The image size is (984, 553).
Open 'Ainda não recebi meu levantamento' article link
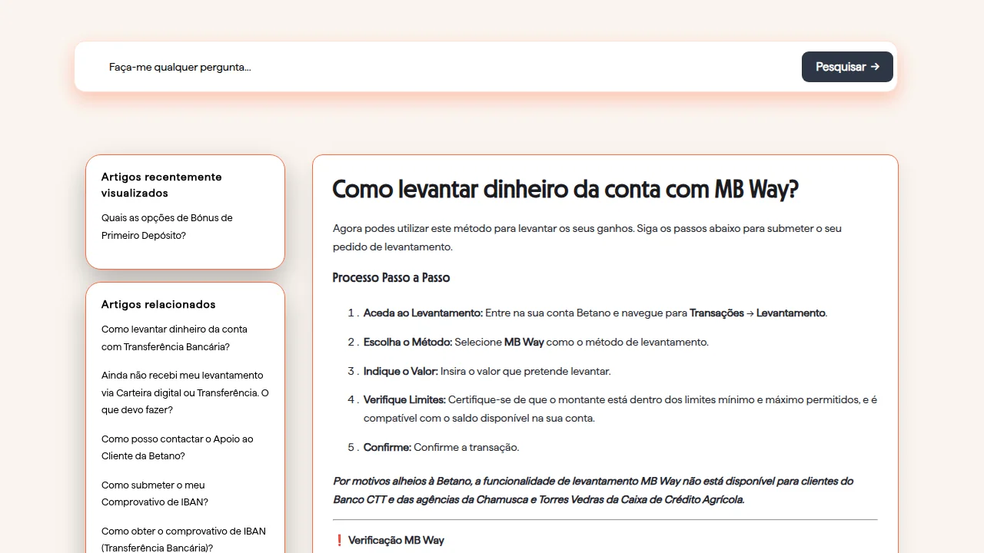(x=185, y=392)
